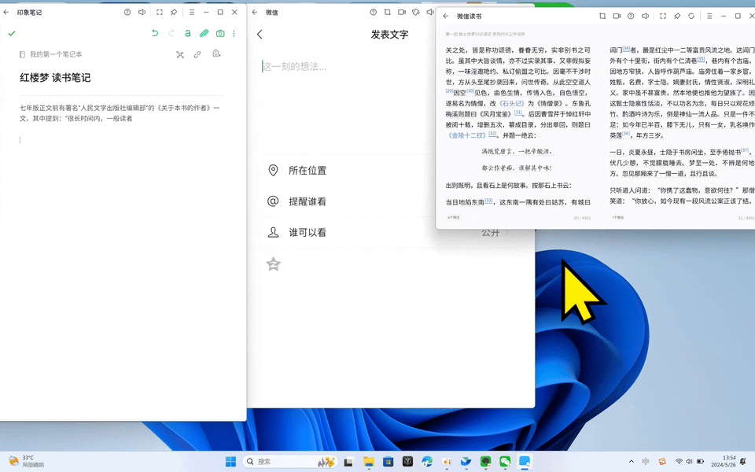Go back in the 微信 window title bar

[255, 12]
